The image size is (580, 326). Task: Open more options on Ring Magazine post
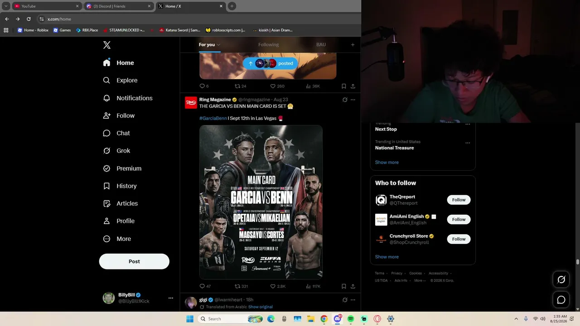click(x=353, y=100)
